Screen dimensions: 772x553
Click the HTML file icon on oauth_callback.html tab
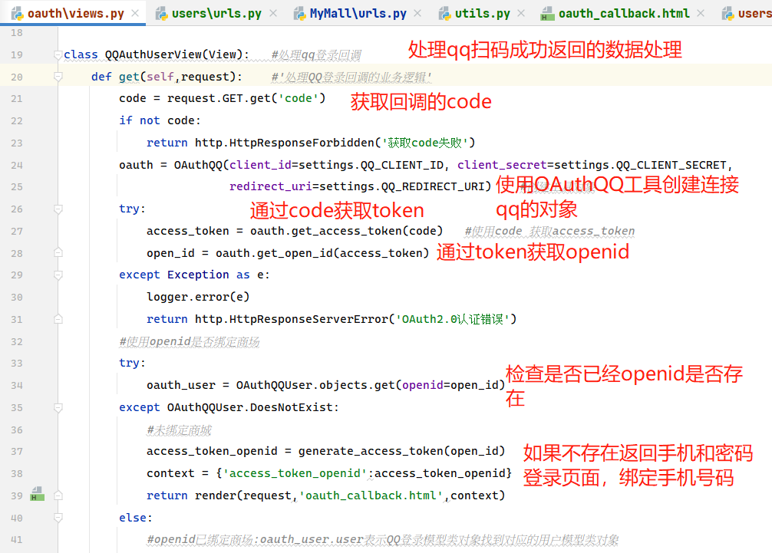547,14
